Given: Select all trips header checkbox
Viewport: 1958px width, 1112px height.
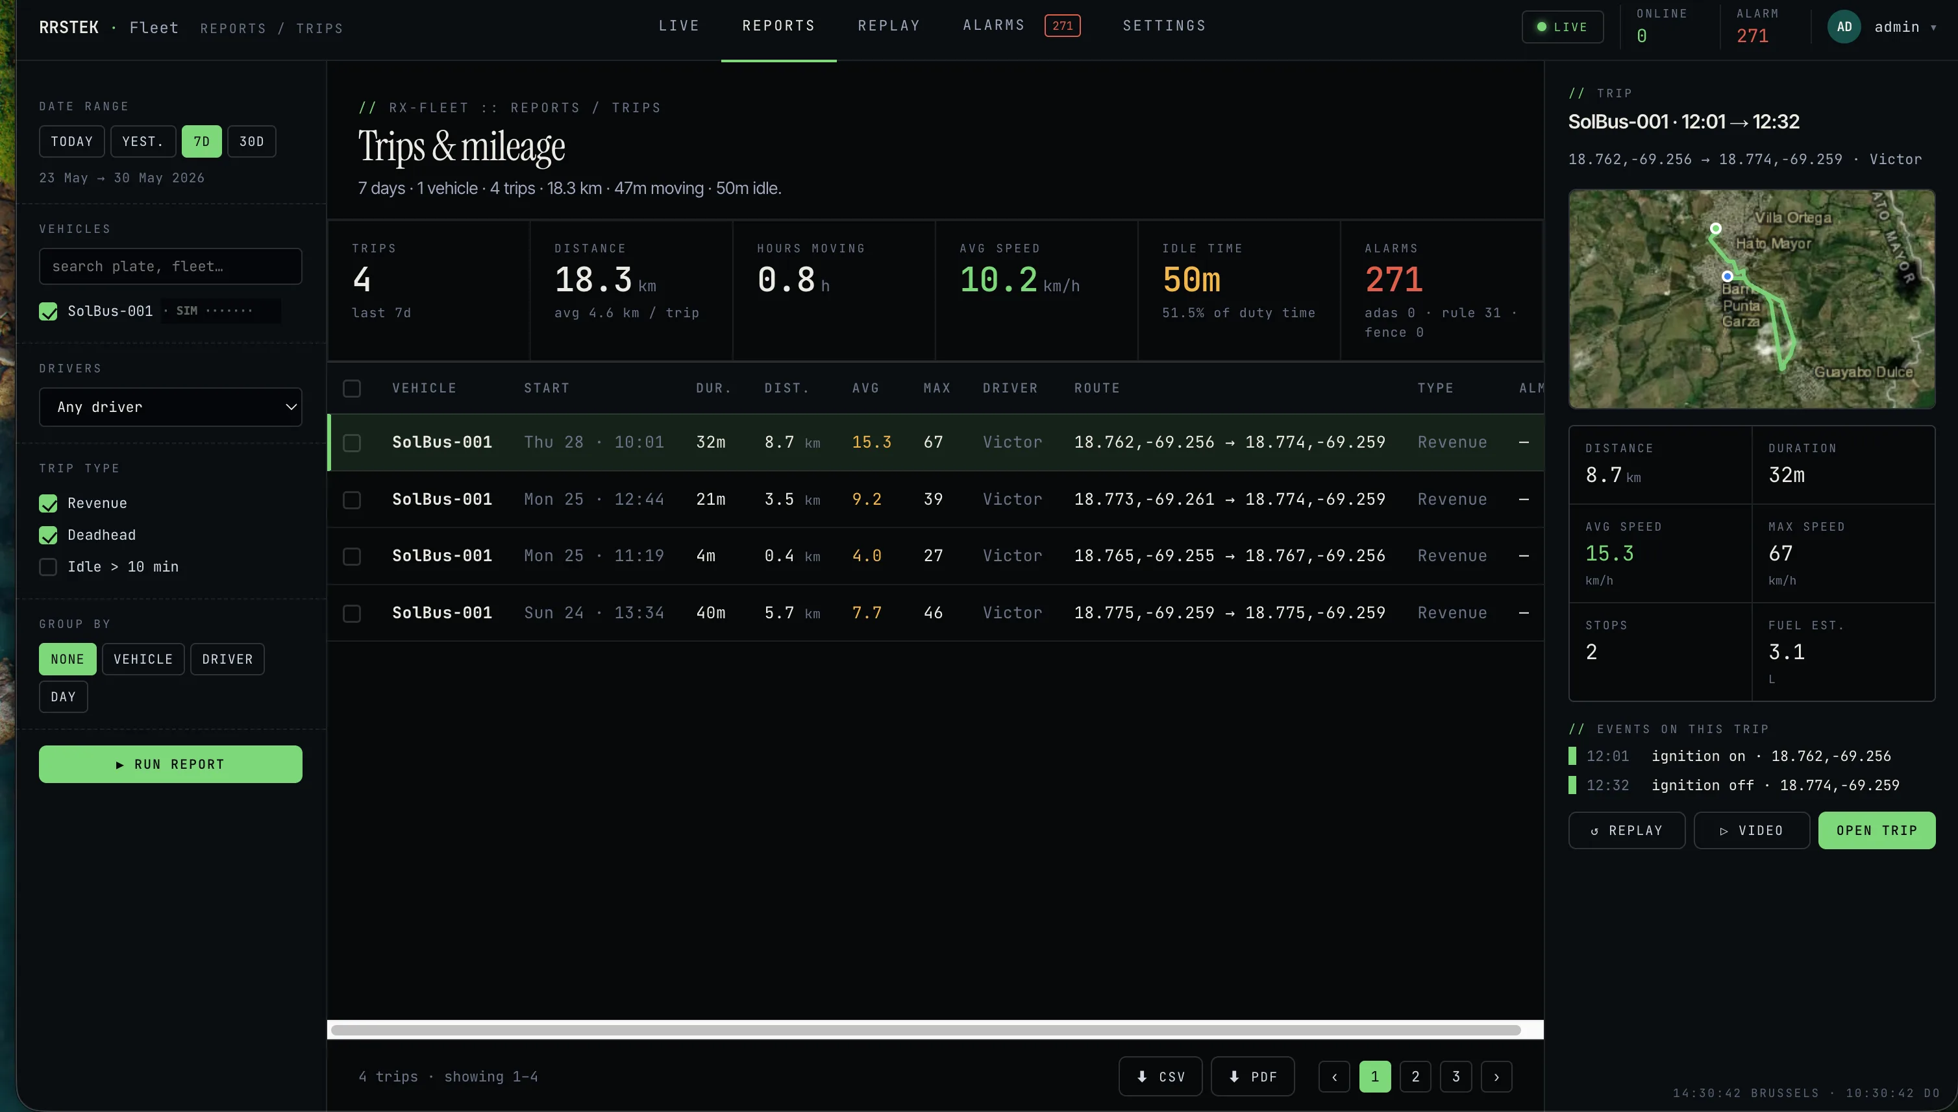Looking at the screenshot, I should [352, 388].
